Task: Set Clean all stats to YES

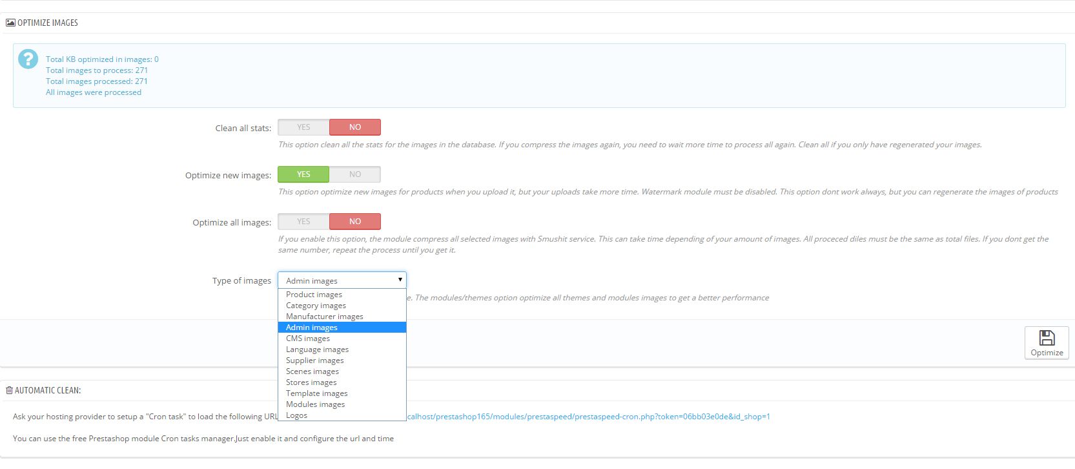Action: click(x=303, y=127)
